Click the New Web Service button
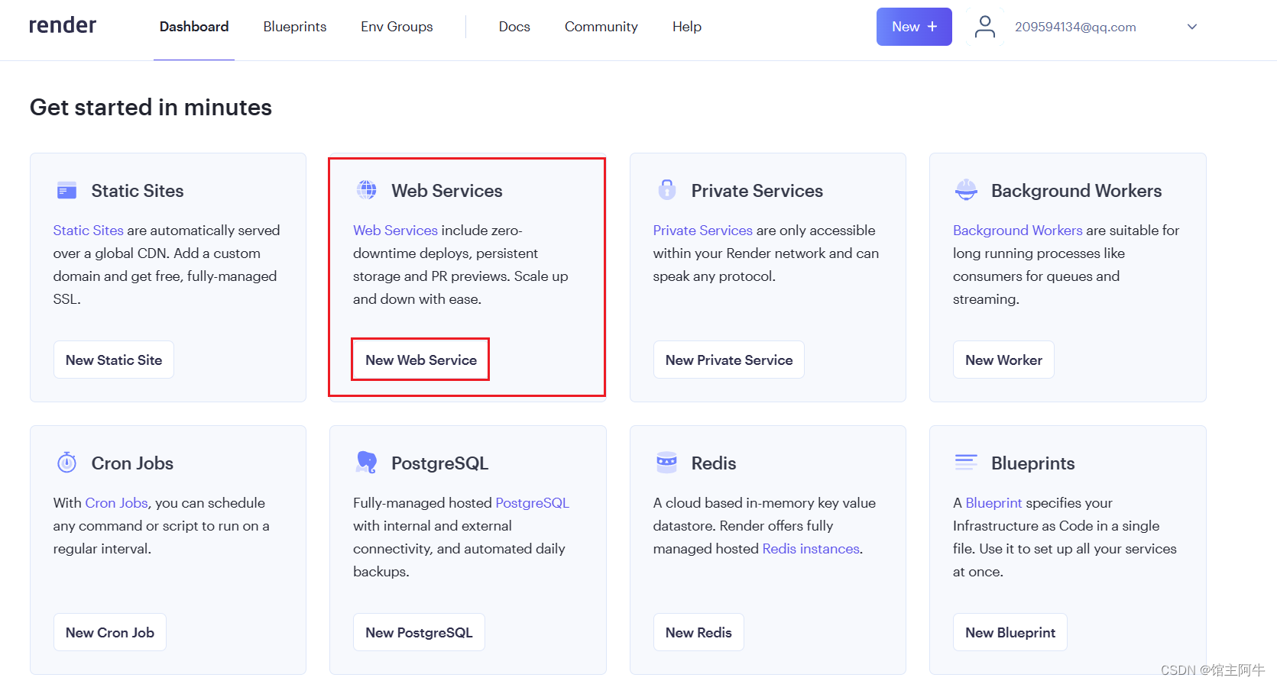Viewport: 1277px width, 684px height. point(421,360)
